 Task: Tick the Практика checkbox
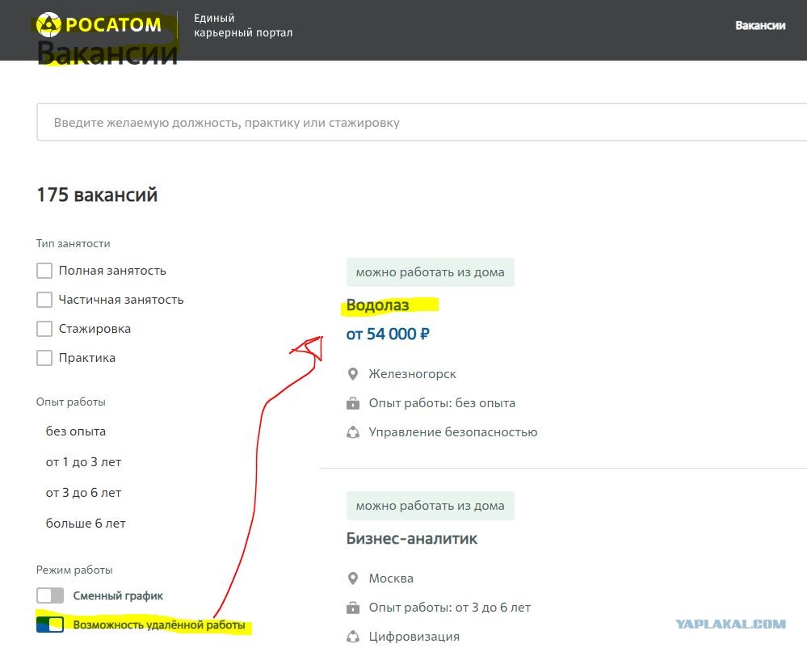[44, 358]
